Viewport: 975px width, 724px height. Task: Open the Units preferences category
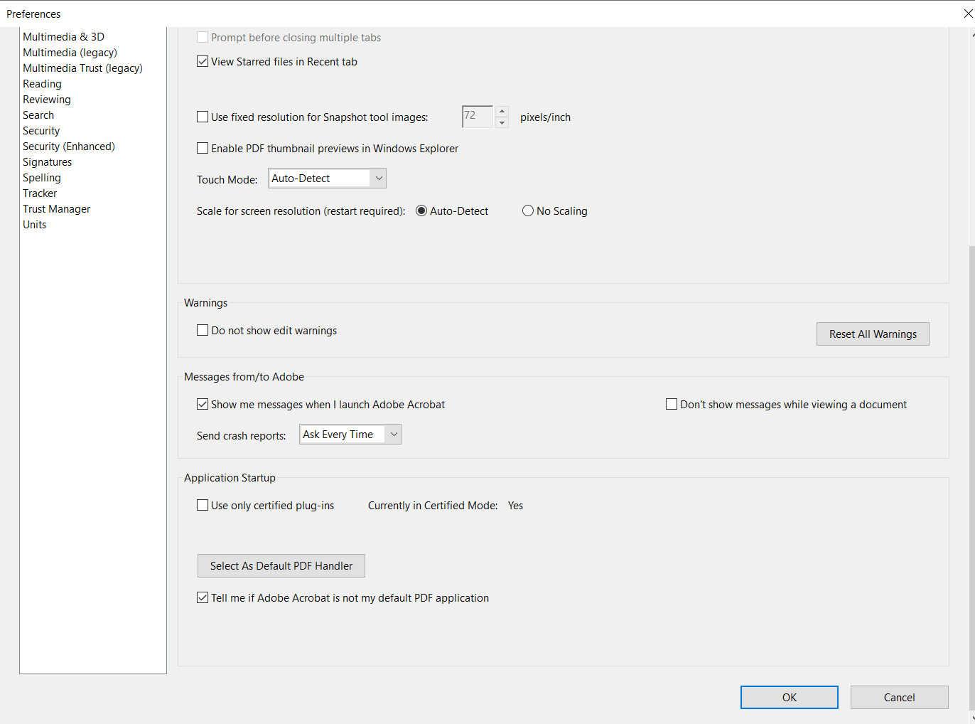34,224
